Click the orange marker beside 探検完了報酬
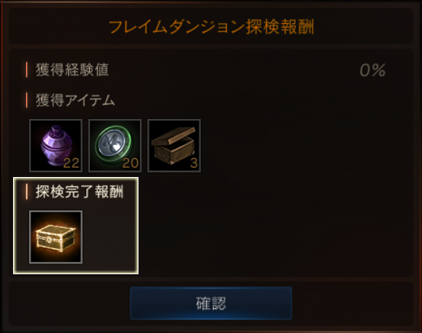Image resolution: width=422 pixels, height=333 pixels. pos(27,192)
